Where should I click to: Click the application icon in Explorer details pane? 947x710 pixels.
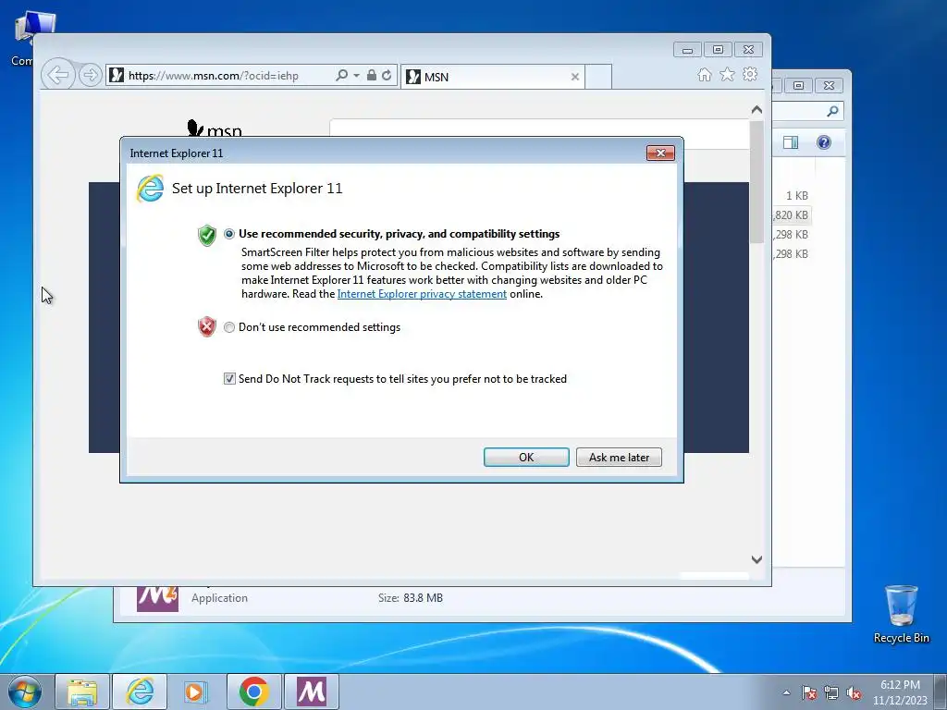pos(157,598)
